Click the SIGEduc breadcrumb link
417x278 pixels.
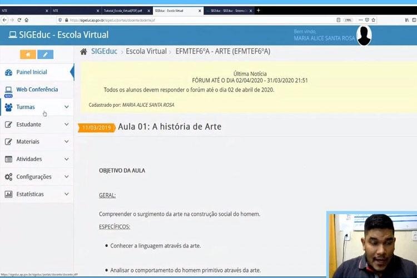click(105, 51)
